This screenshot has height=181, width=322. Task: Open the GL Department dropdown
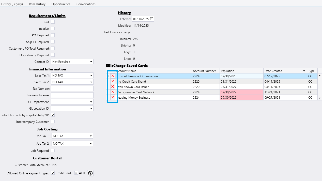91,102
